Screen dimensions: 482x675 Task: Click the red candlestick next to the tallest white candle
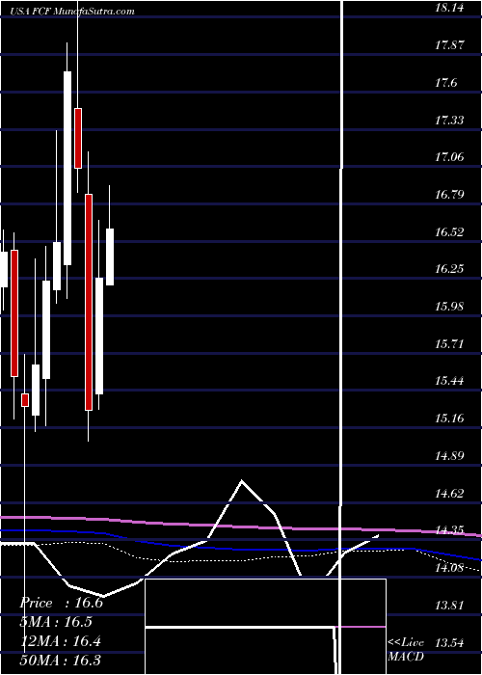pos(78,138)
